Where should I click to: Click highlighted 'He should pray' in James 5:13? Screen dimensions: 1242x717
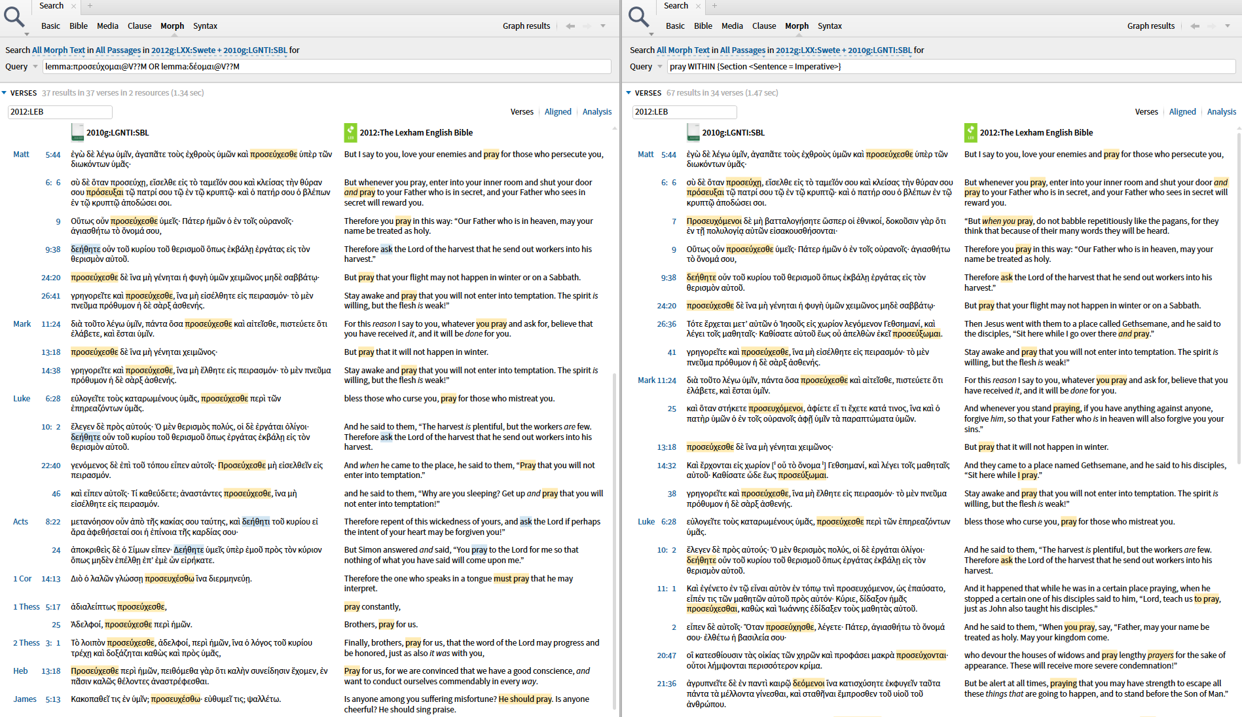click(525, 699)
